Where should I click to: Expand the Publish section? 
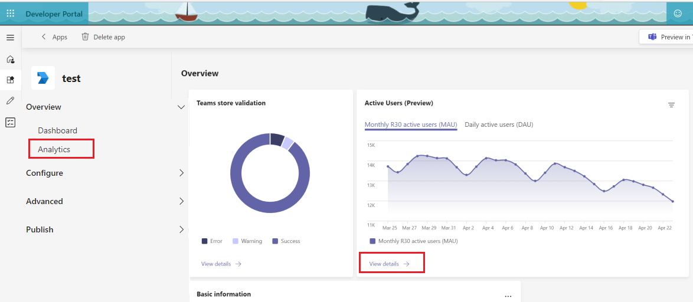181,229
